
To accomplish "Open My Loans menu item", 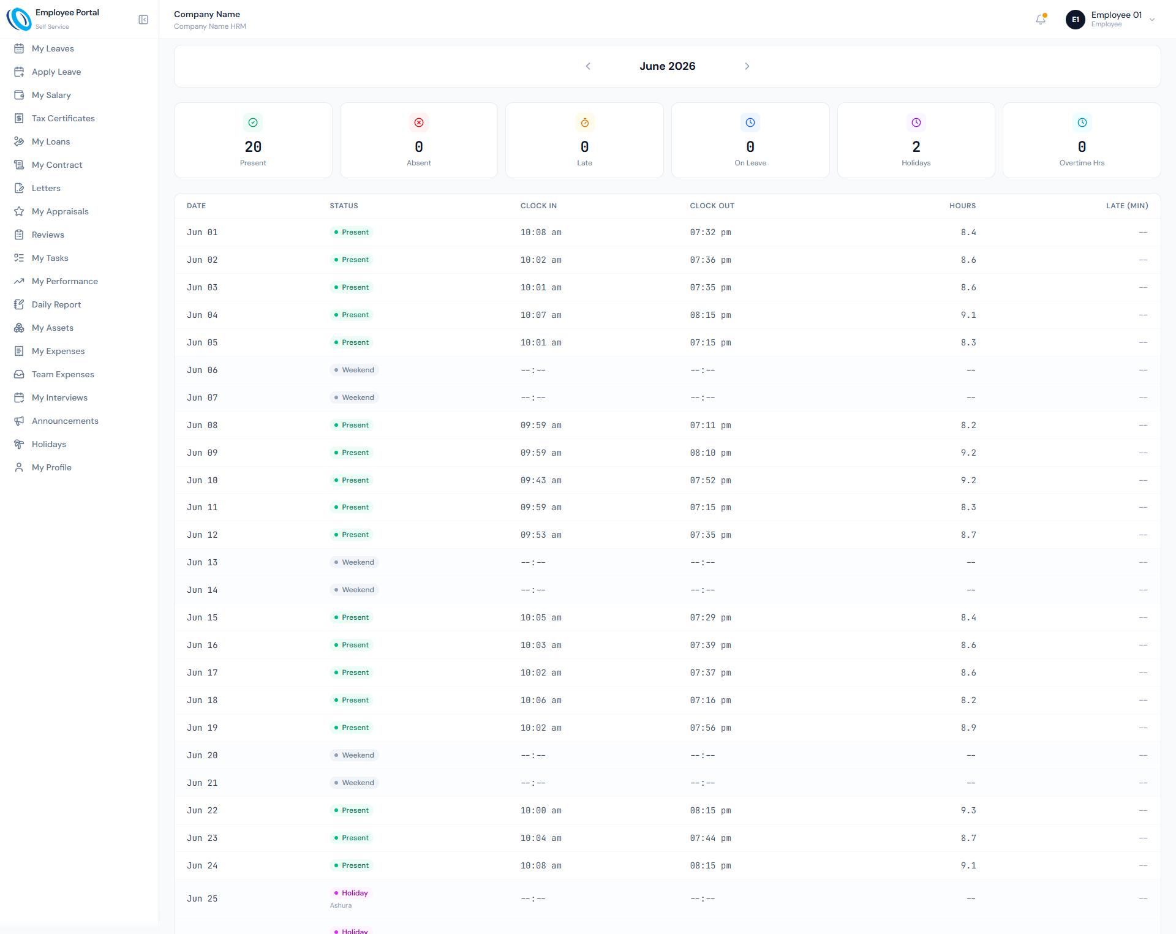I will [79, 141].
